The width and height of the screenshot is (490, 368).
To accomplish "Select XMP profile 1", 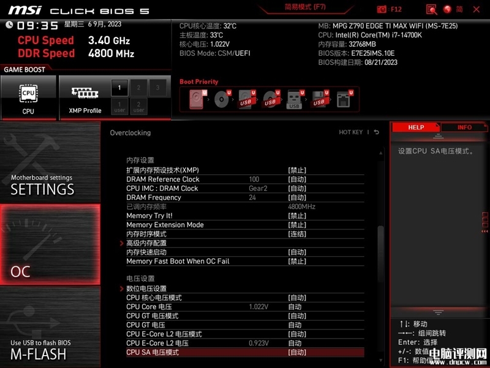I will 119,88.
